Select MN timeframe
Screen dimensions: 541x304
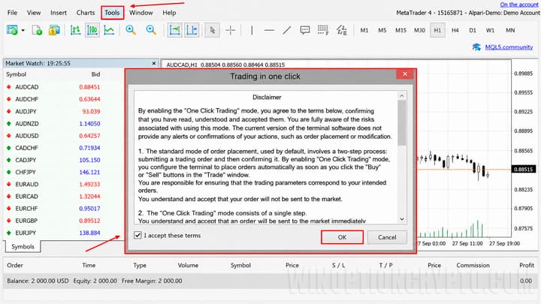[510, 30]
